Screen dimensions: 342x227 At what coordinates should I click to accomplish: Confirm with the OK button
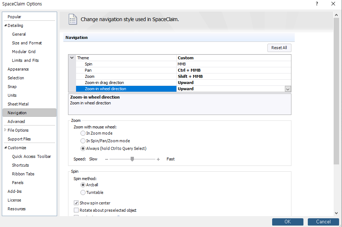click(x=288, y=222)
